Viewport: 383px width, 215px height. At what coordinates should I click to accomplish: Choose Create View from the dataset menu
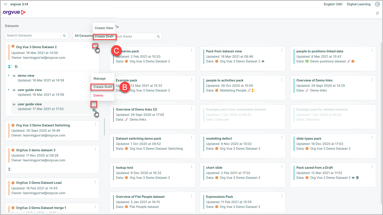click(x=104, y=28)
